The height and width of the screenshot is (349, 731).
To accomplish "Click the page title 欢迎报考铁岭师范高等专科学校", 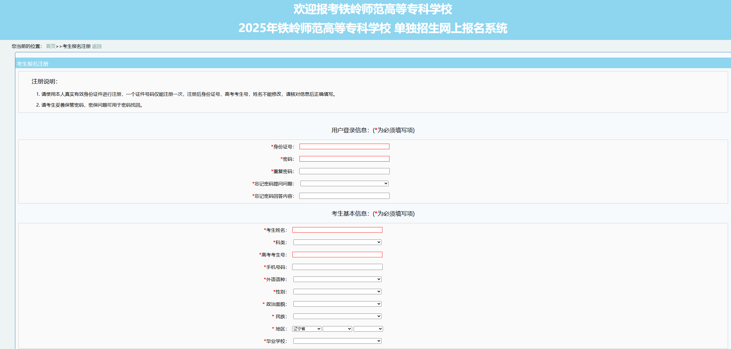I will (x=373, y=9).
